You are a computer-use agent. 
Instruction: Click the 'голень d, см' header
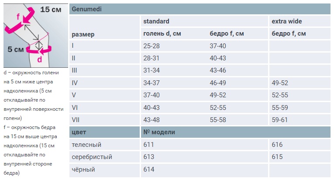tap(162, 33)
